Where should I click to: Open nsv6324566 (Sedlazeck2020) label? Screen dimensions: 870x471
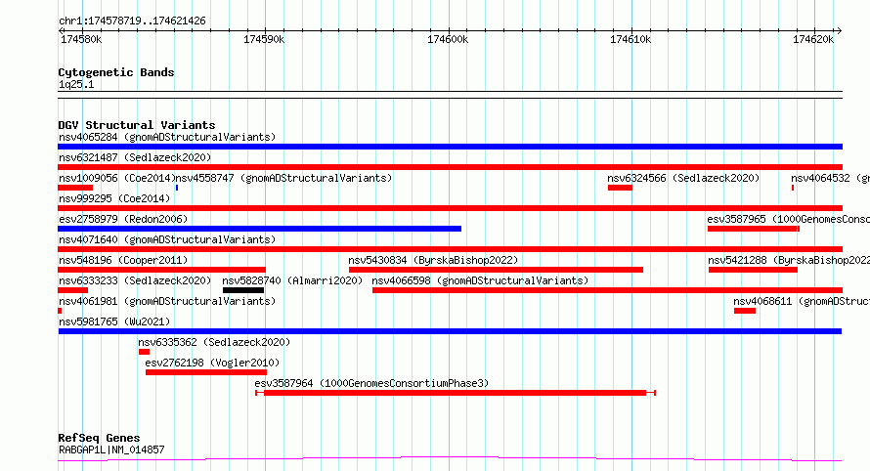coord(683,178)
